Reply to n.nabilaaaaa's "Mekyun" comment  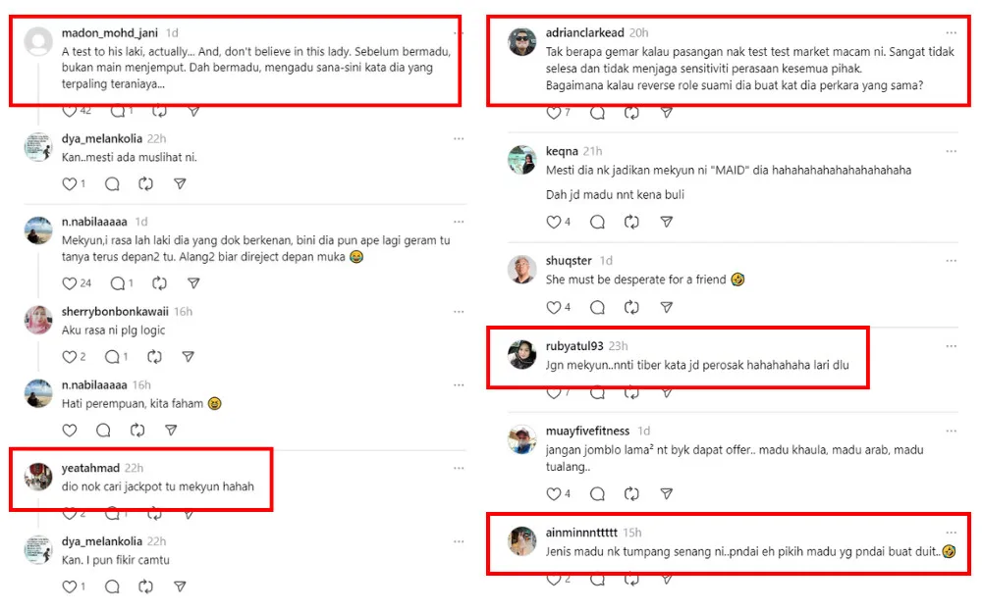(x=116, y=283)
